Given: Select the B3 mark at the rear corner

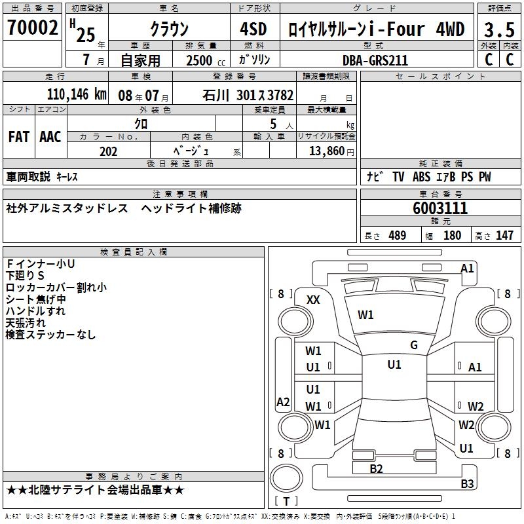Looking at the screenshot, I should point(467,484).
